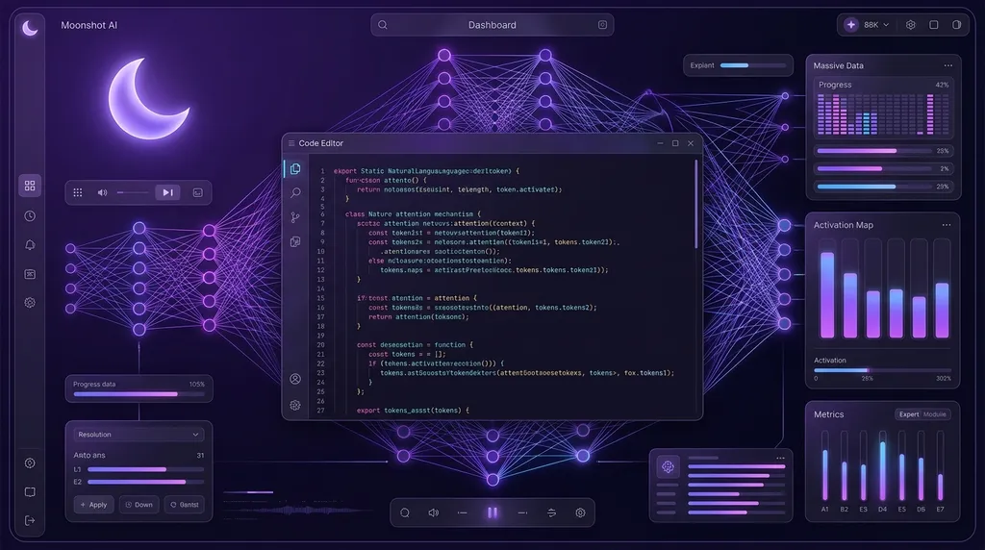Open the Activation Map three-dot menu
985x550 pixels.
(x=947, y=225)
